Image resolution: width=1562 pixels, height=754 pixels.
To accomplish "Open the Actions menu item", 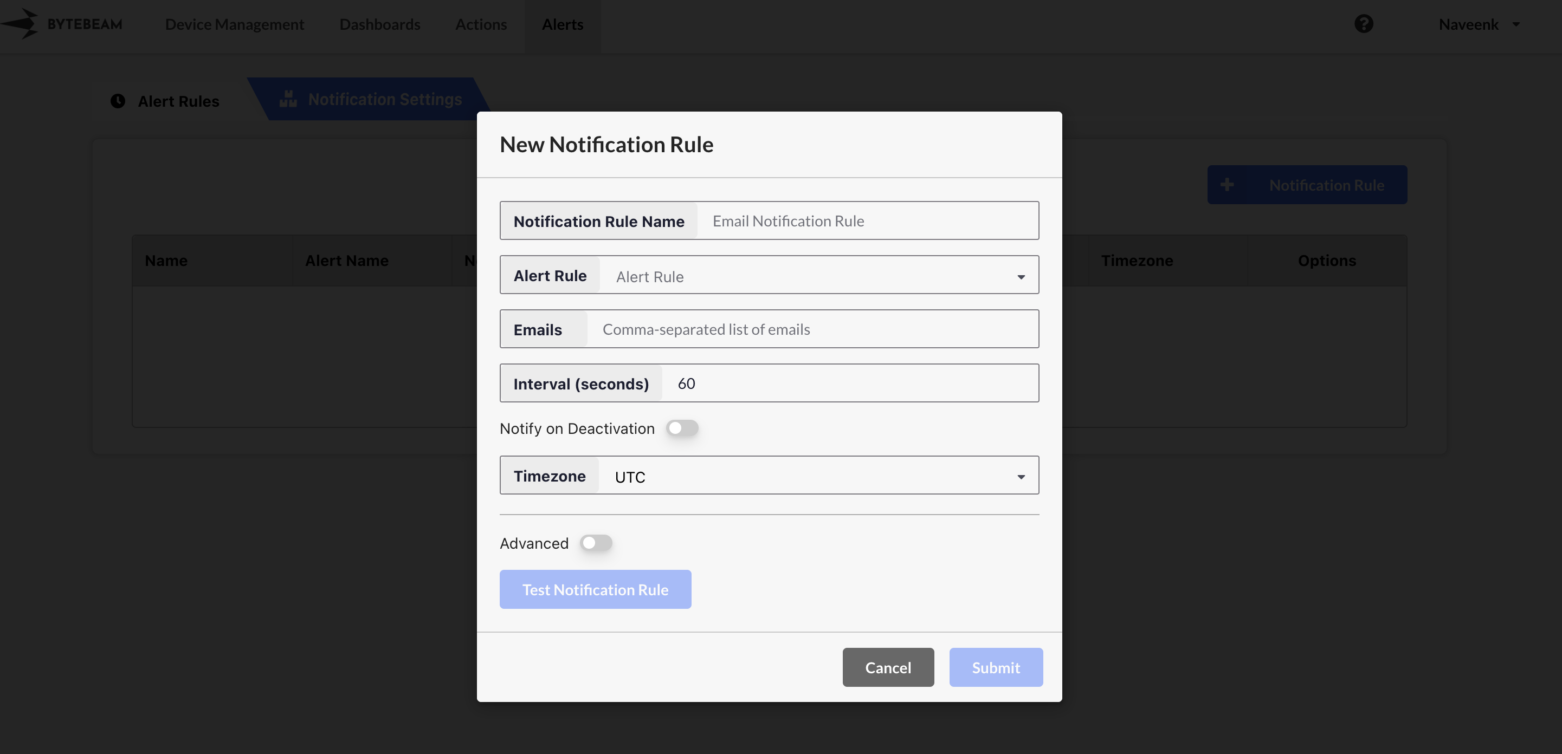I will [x=480, y=24].
